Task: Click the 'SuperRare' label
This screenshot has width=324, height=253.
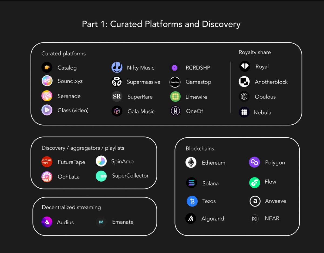Action: pyautogui.click(x=140, y=97)
